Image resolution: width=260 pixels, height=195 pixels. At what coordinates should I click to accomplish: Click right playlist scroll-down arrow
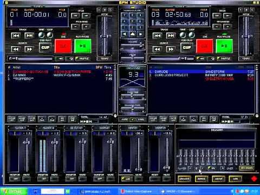[257, 116]
